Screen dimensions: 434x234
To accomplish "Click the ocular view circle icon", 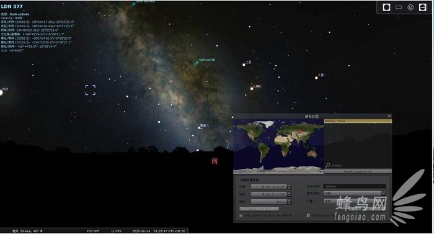I will tap(386, 7).
